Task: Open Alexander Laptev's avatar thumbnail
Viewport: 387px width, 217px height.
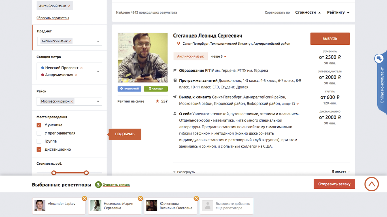Action: [x=40, y=206]
